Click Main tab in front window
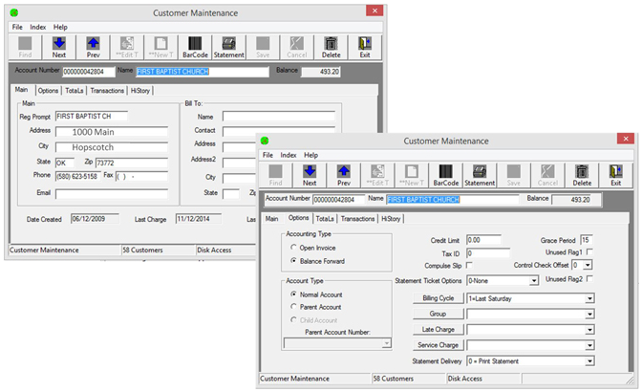 [x=271, y=219]
